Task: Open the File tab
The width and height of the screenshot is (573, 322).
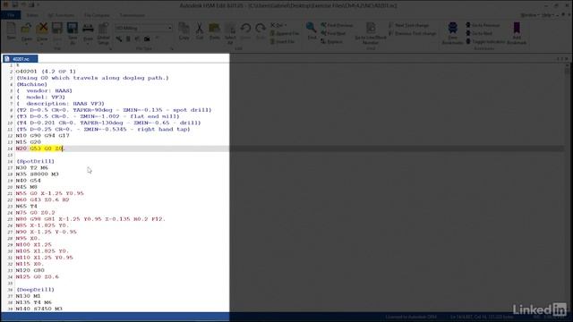Action: click(11, 15)
